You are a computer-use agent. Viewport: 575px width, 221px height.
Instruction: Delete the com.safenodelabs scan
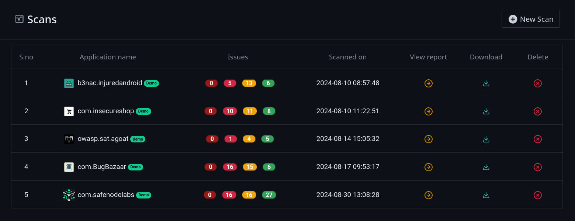coord(538,195)
